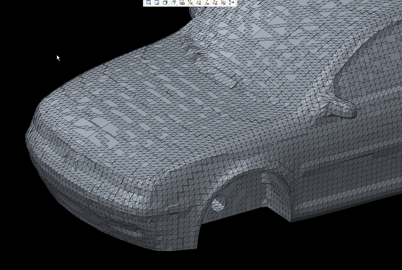Repaint the view with the Repaint icon
Screen dimensions: 402x270
click(x=157, y=3)
